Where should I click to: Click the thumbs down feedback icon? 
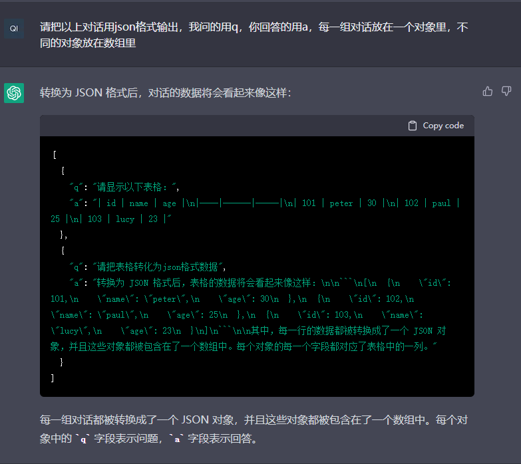(x=506, y=91)
